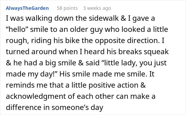186x115 pixels.
Task: Click the phrase someone's day
Action: click(77, 108)
